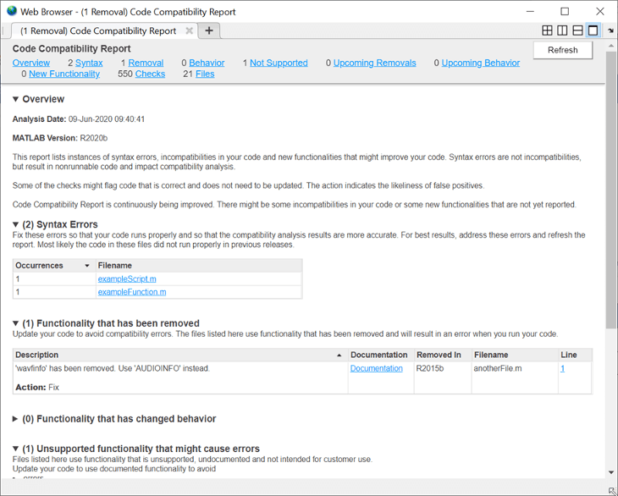Select the (1 Removal) Code Compatibility Report tab
The width and height of the screenshot is (618, 496).
pos(98,30)
